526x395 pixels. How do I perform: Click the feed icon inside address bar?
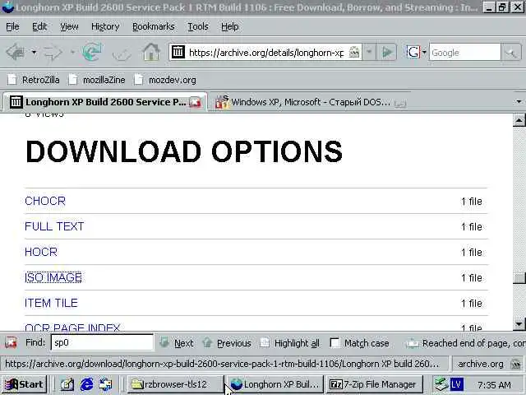pos(354,52)
